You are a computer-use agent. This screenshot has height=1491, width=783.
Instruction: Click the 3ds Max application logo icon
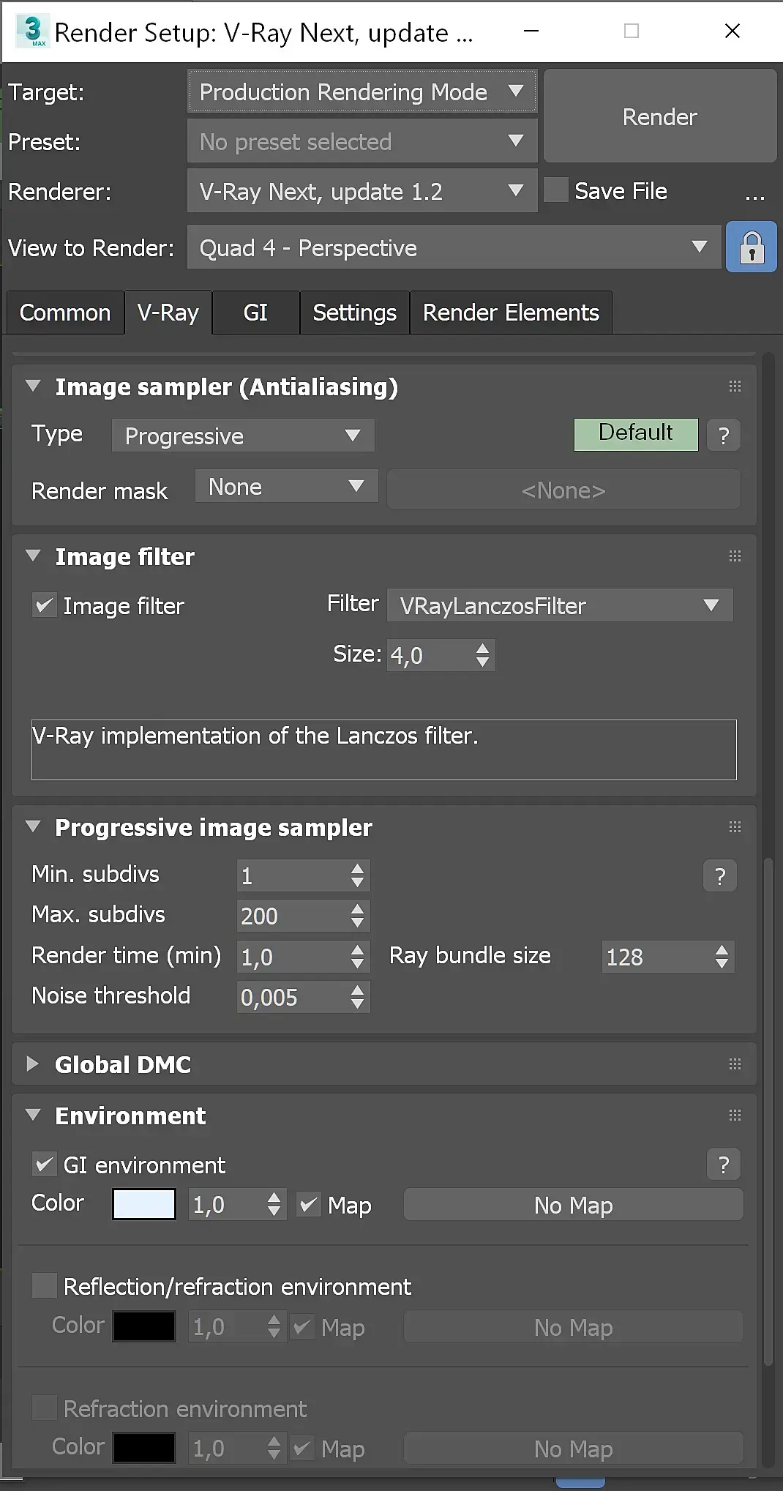point(33,31)
